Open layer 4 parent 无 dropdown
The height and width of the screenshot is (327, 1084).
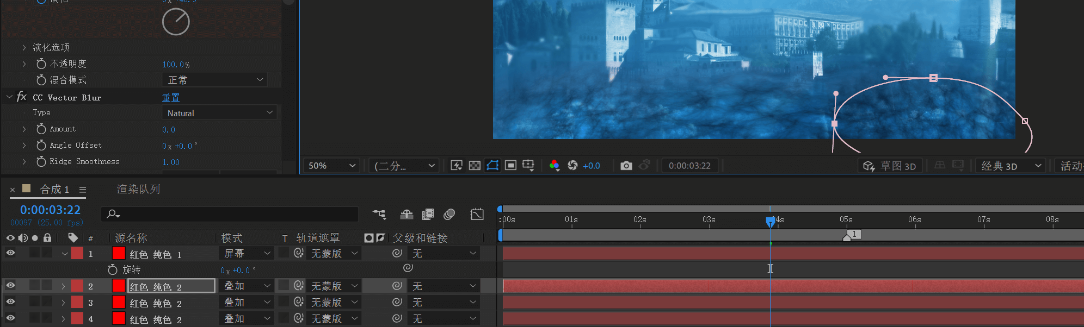tap(443, 318)
